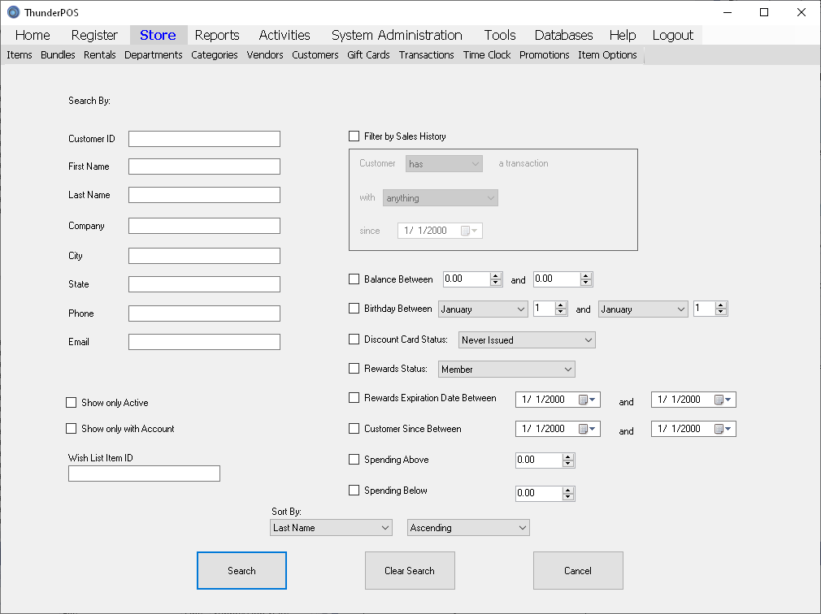821x614 pixels.
Task: Click the Clear Search button
Action: [410, 571]
